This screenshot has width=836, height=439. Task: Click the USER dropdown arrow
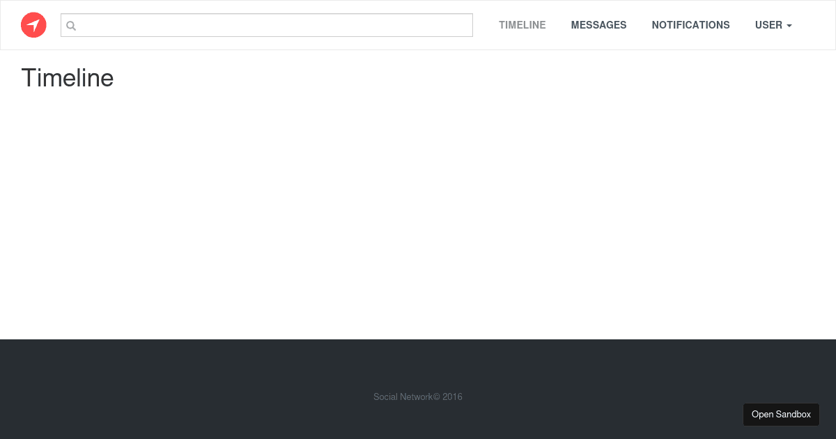tap(789, 26)
